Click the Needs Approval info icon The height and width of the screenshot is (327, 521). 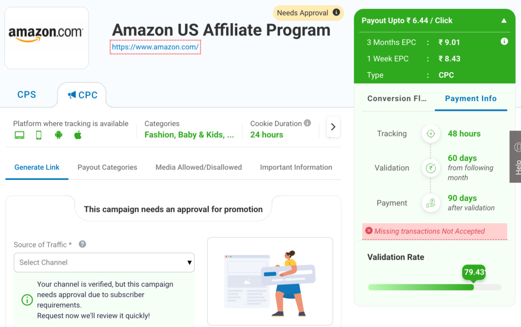[336, 12]
